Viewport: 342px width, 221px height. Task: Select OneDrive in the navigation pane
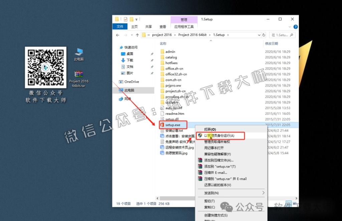click(x=133, y=82)
